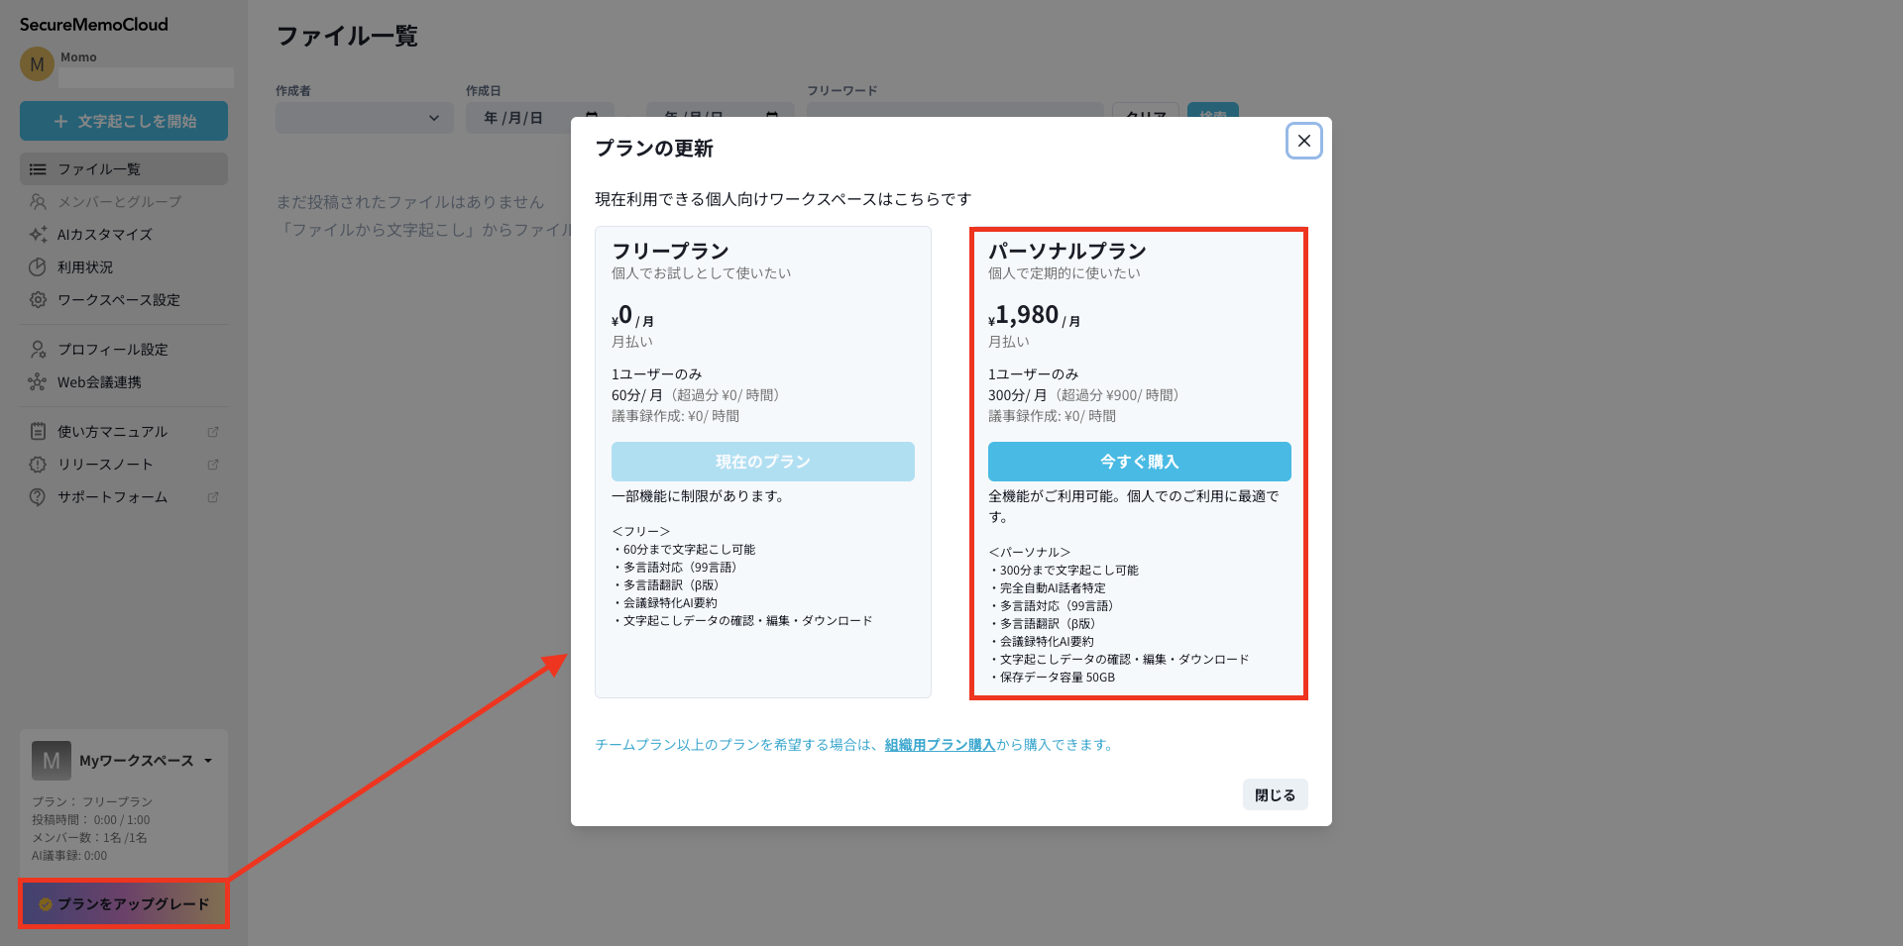Click the 文字起こしを開始 button
The image size is (1903, 946).
(124, 121)
